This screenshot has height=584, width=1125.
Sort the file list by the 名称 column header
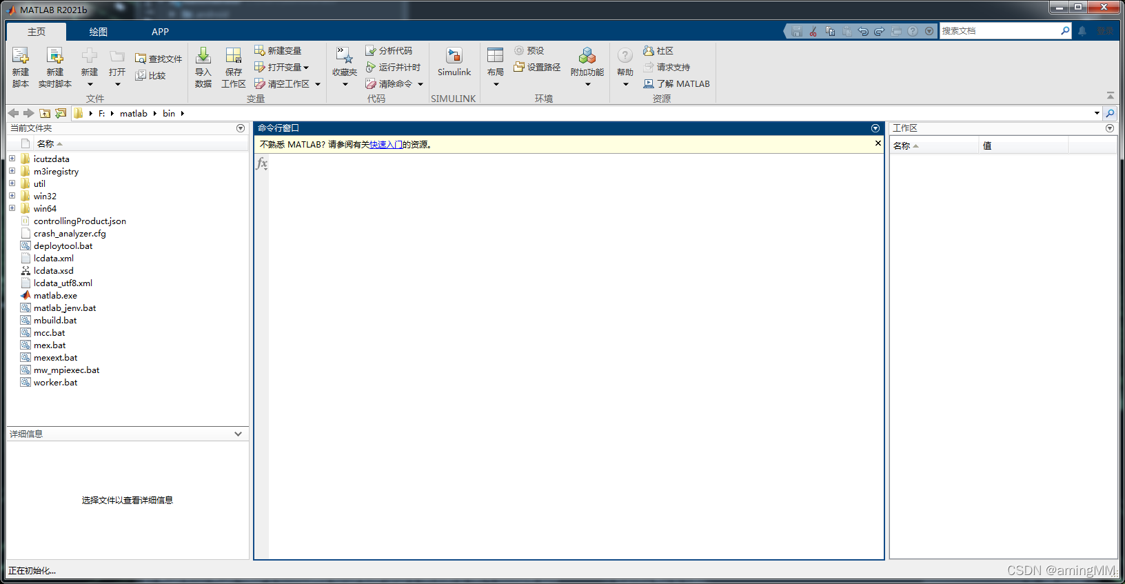pos(141,144)
